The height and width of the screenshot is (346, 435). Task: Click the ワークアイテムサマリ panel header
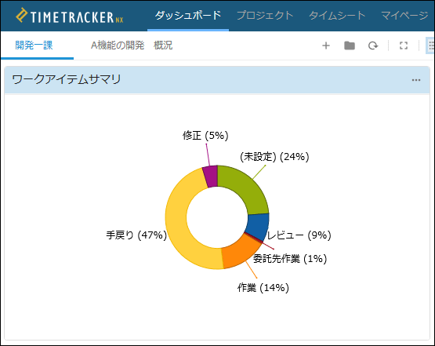point(217,80)
